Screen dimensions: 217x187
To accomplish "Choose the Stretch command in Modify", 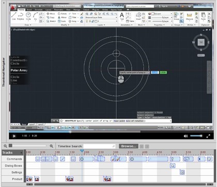I will pos(51,21).
